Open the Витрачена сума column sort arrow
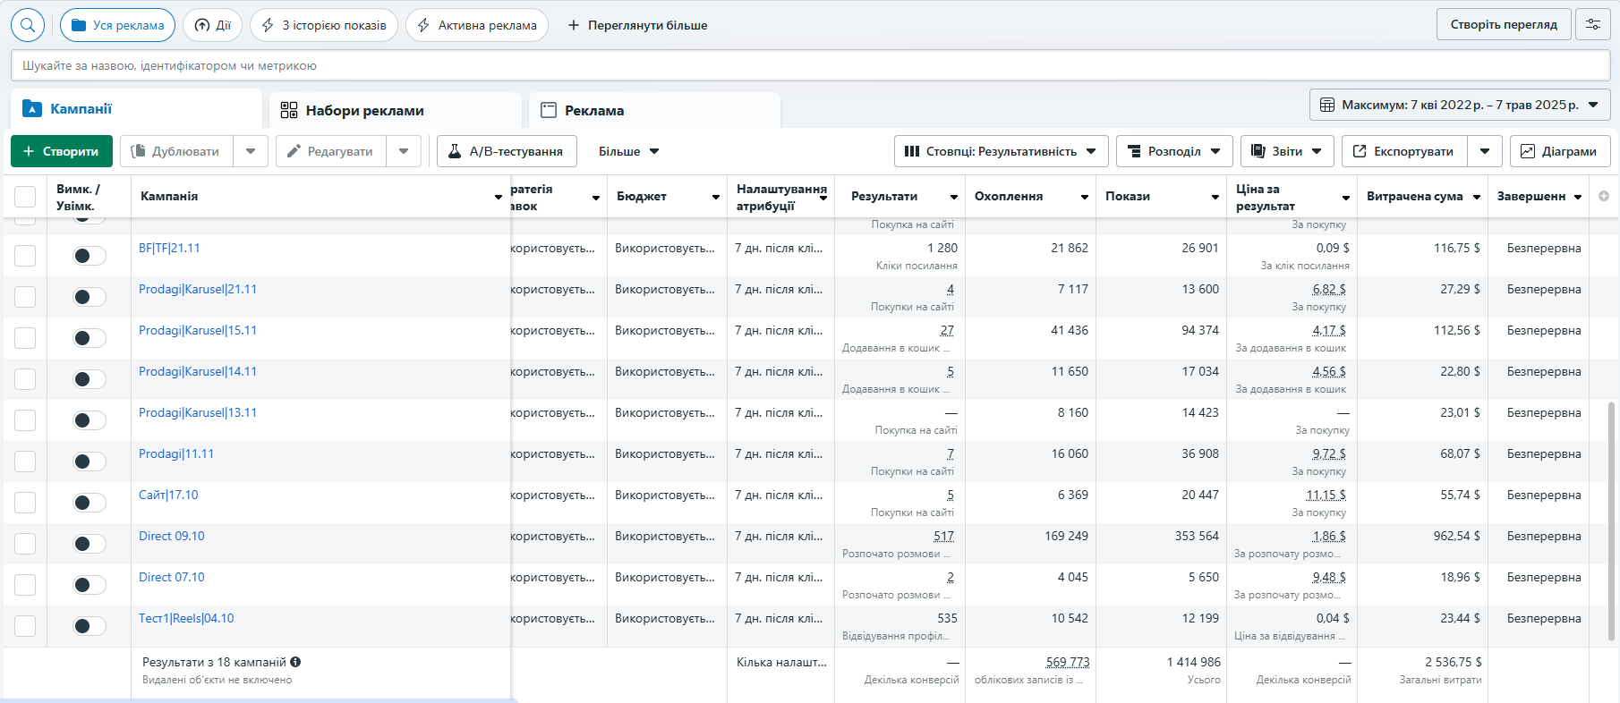1620x703 pixels. click(1477, 197)
